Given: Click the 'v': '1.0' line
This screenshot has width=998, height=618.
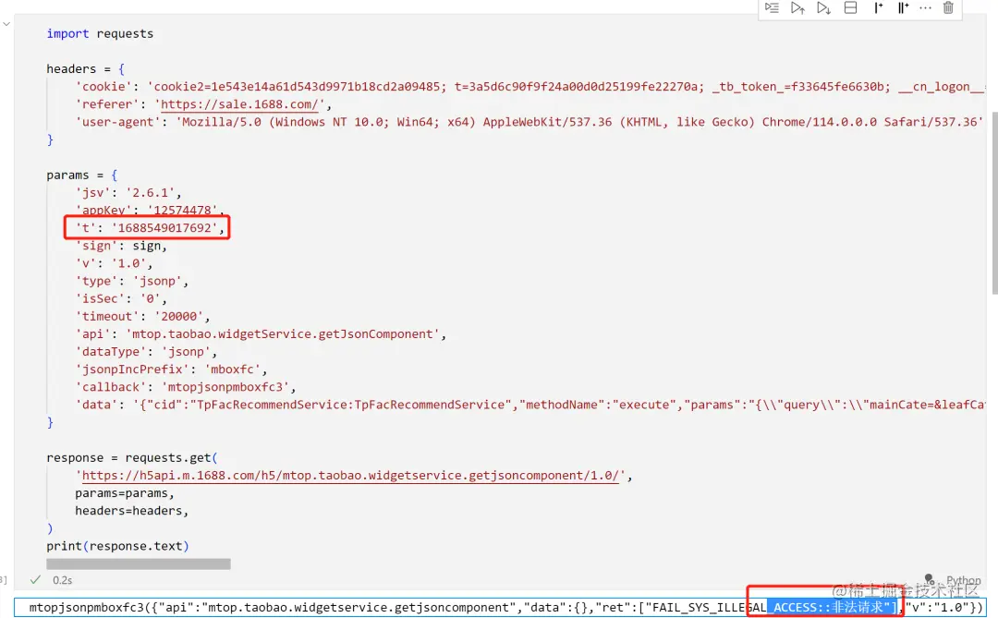Looking at the screenshot, I should [114, 263].
